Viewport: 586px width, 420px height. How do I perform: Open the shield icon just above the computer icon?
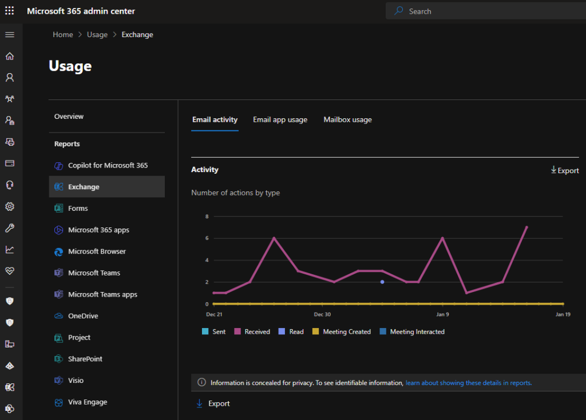pyautogui.click(x=10, y=322)
